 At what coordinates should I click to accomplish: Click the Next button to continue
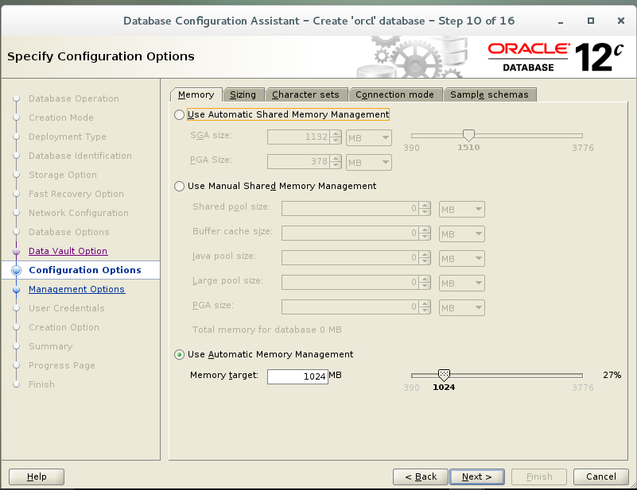point(477,476)
